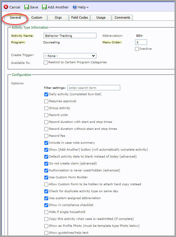
Task: Open the Help dropdown arrow
Action: coord(87,8)
